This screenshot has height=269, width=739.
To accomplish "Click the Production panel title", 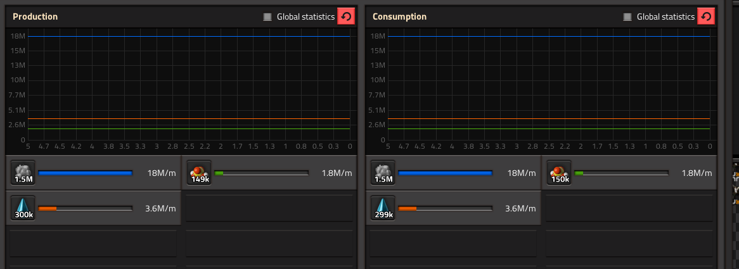I will click(x=35, y=17).
